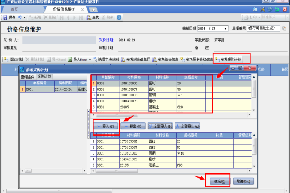Select lower table row with code 10T0103007
The width and height of the screenshot is (290, 193).
[x=171, y=147]
